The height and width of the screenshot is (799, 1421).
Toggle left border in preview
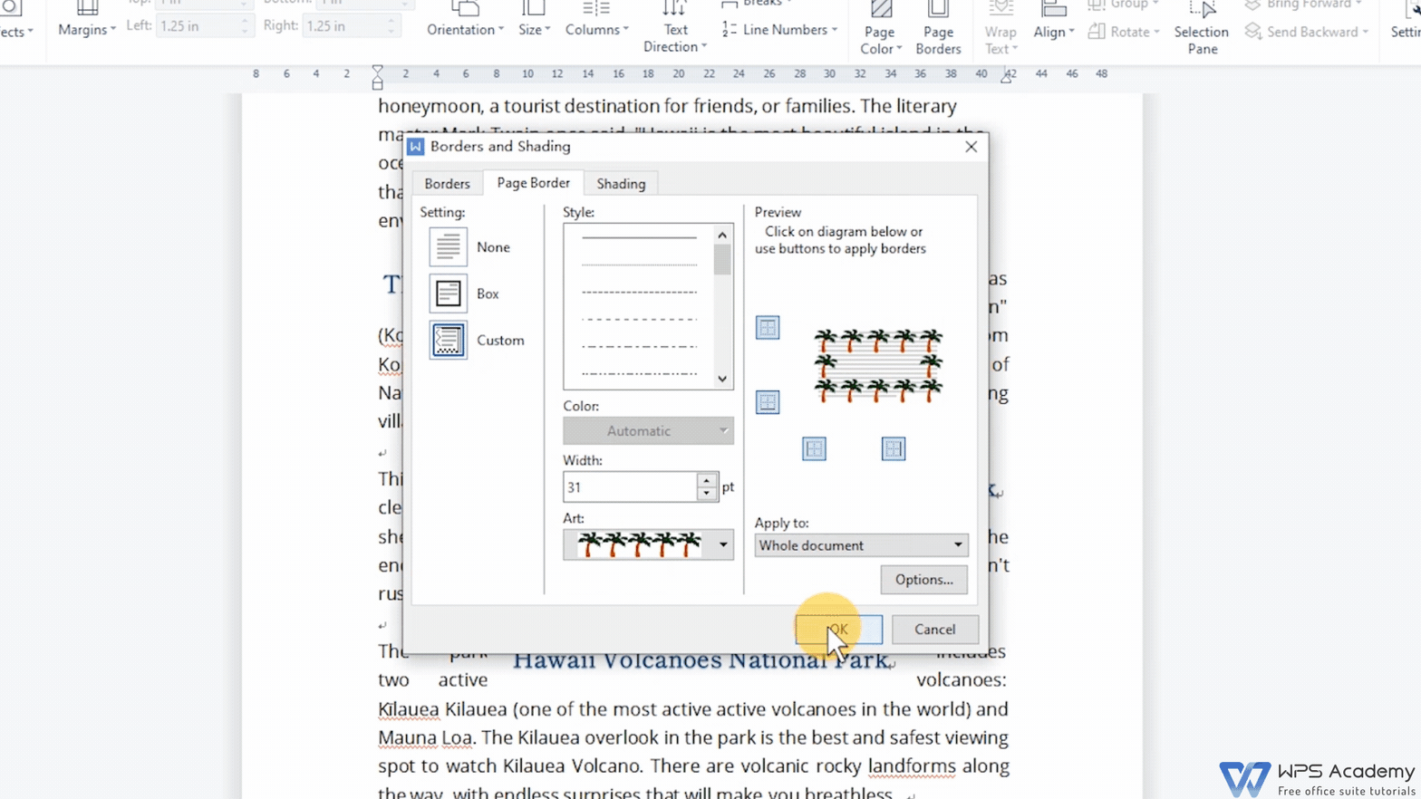[x=814, y=448]
